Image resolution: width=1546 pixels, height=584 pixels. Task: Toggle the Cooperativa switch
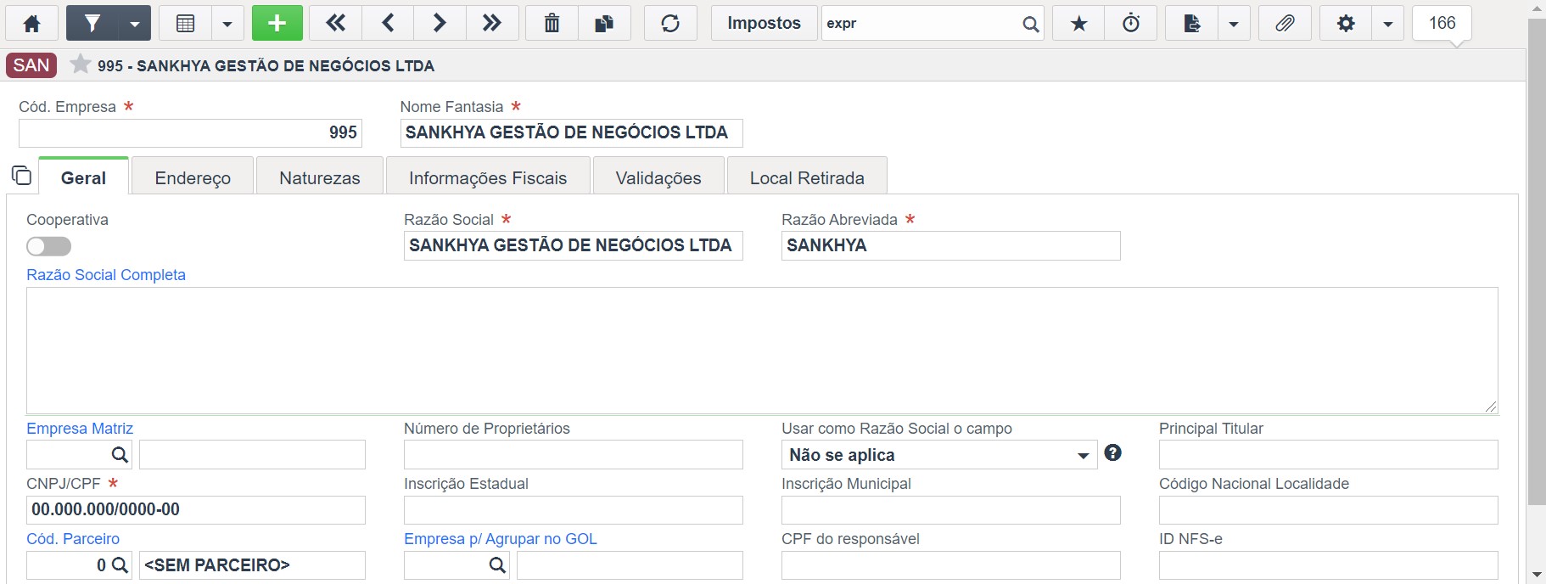click(x=48, y=246)
